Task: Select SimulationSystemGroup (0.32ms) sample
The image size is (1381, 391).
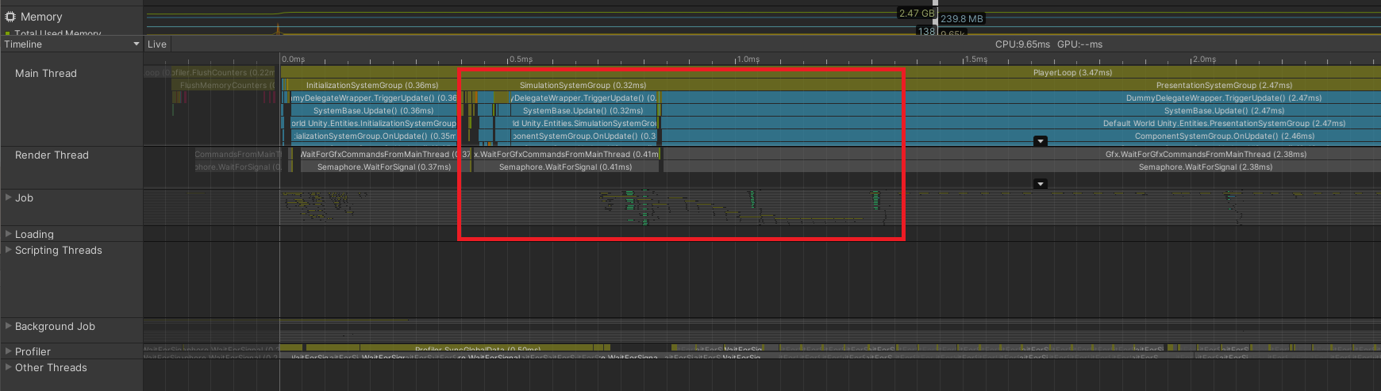Action: click(583, 85)
